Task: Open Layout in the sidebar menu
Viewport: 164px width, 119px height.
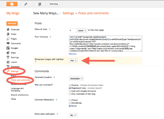Action: 14,62
